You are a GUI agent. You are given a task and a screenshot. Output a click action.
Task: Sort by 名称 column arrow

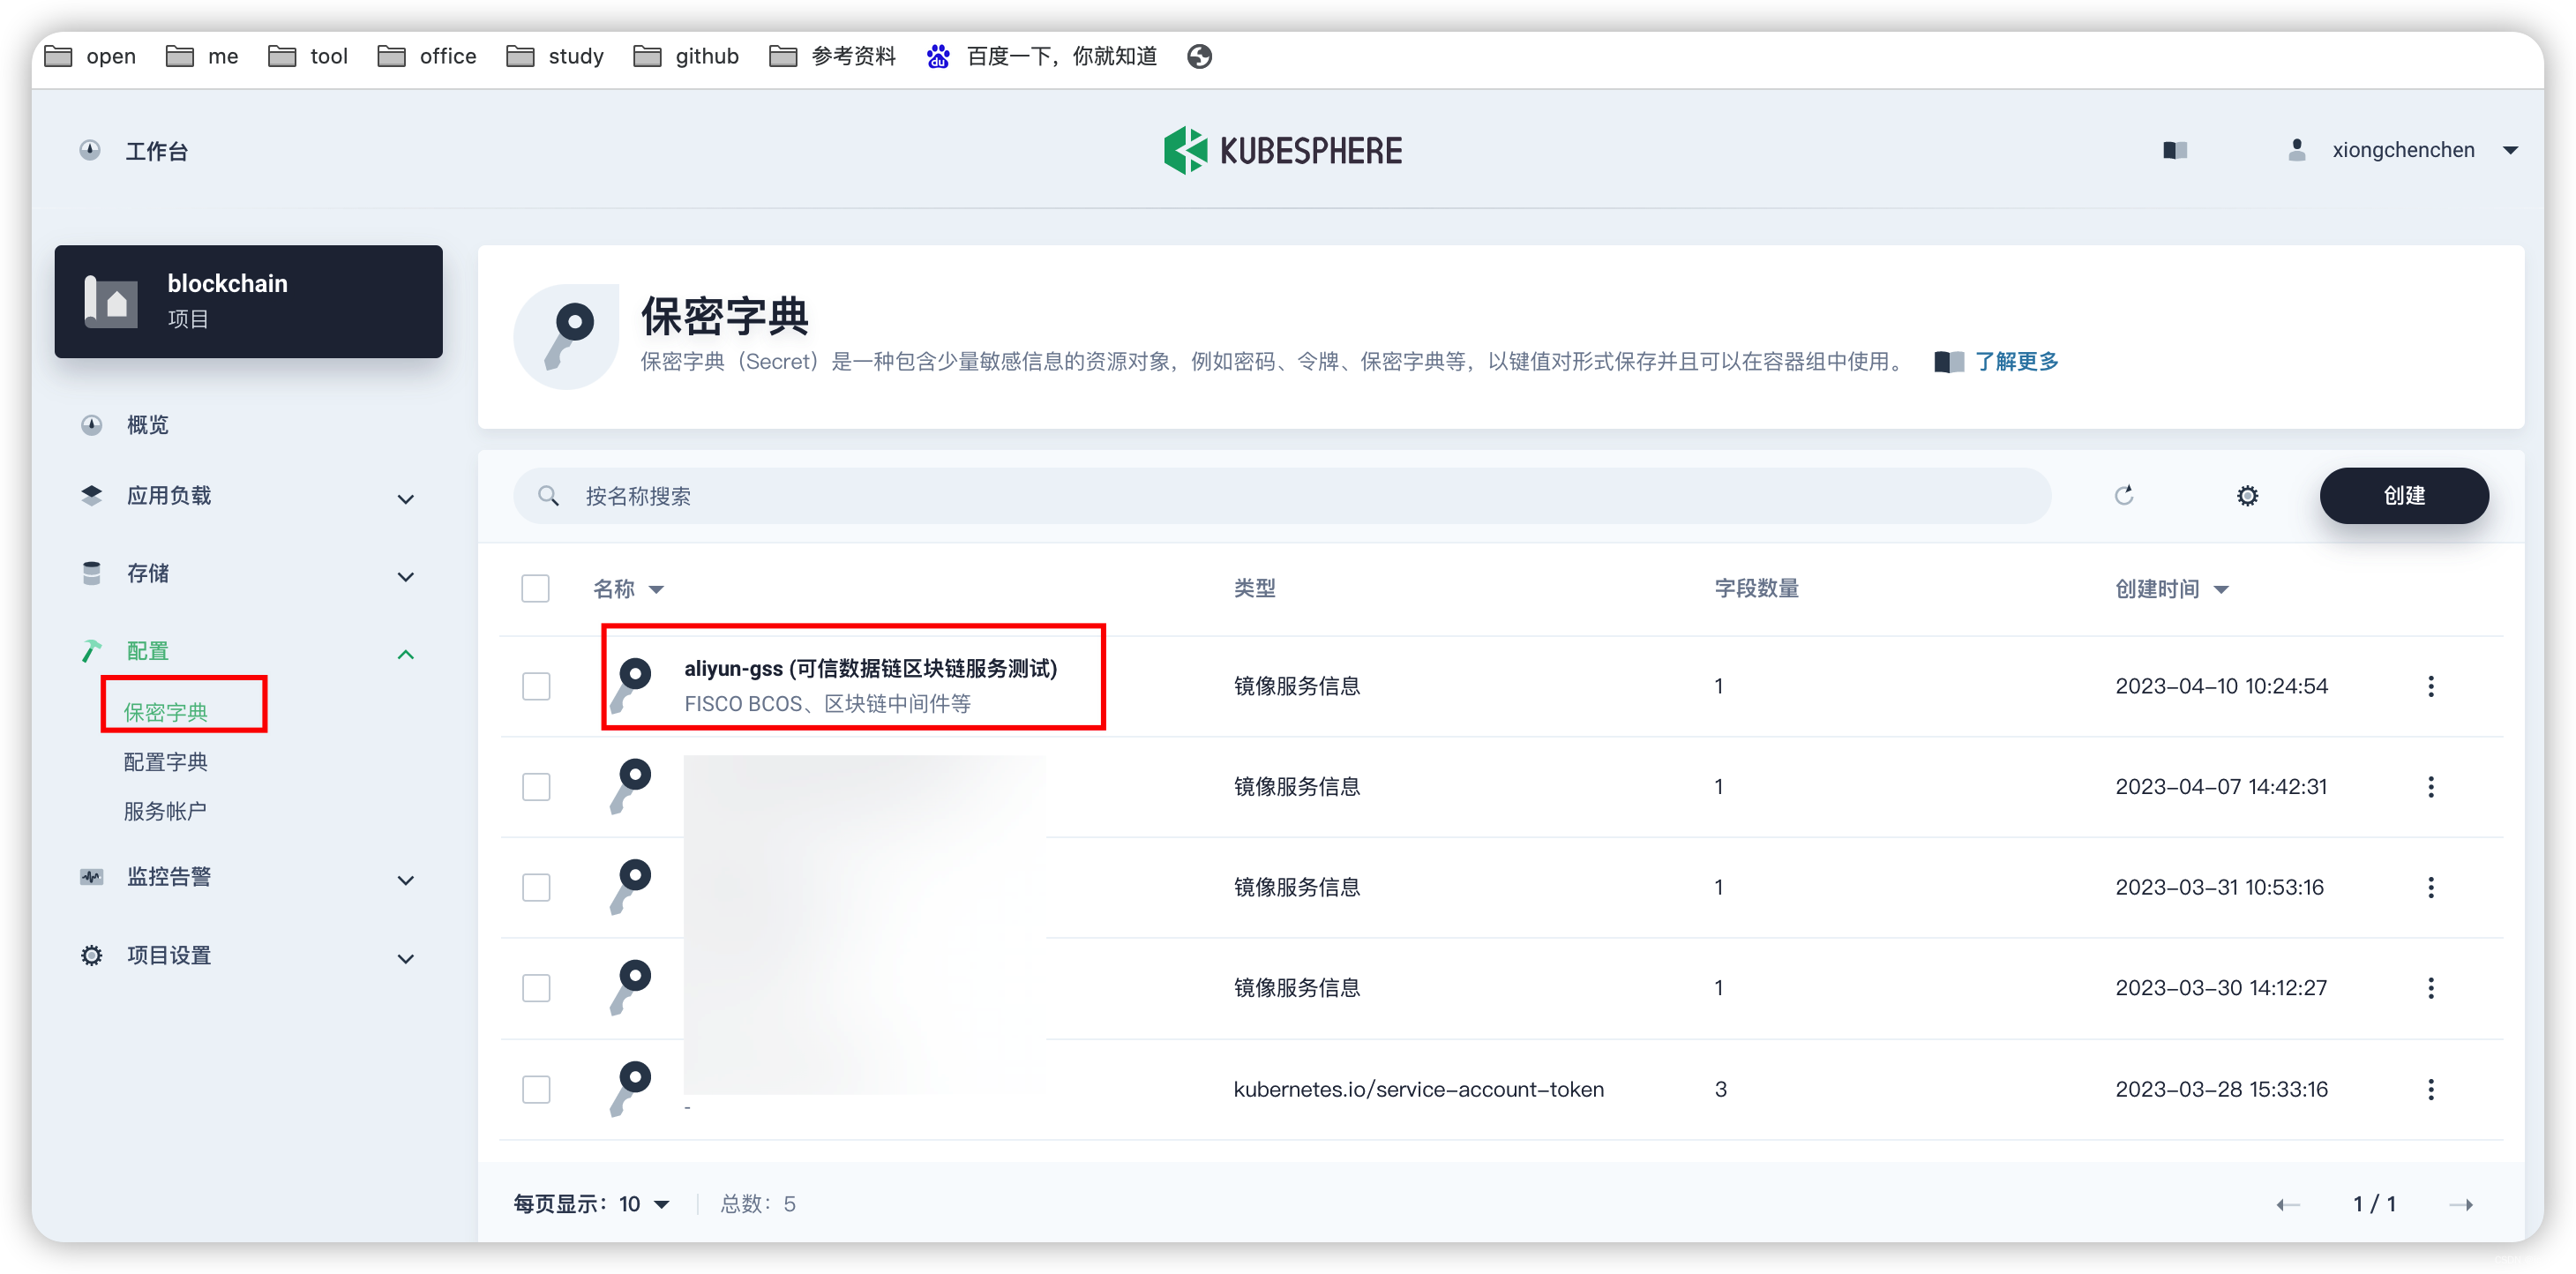click(656, 589)
